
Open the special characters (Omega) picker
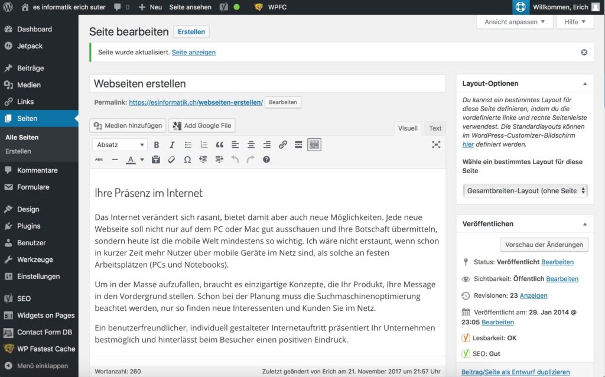[x=187, y=160]
